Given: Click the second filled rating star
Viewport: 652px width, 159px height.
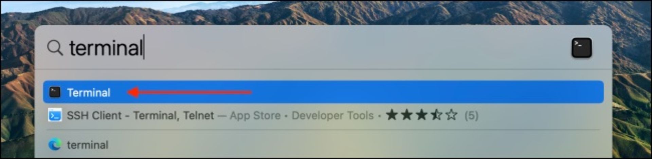Looking at the screenshot, I should (x=407, y=115).
